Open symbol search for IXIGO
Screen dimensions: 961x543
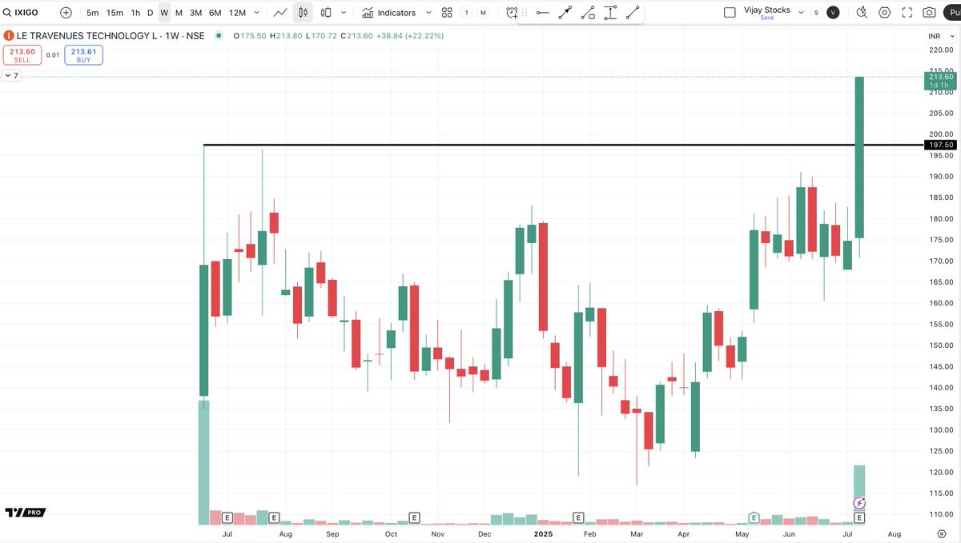21,13
